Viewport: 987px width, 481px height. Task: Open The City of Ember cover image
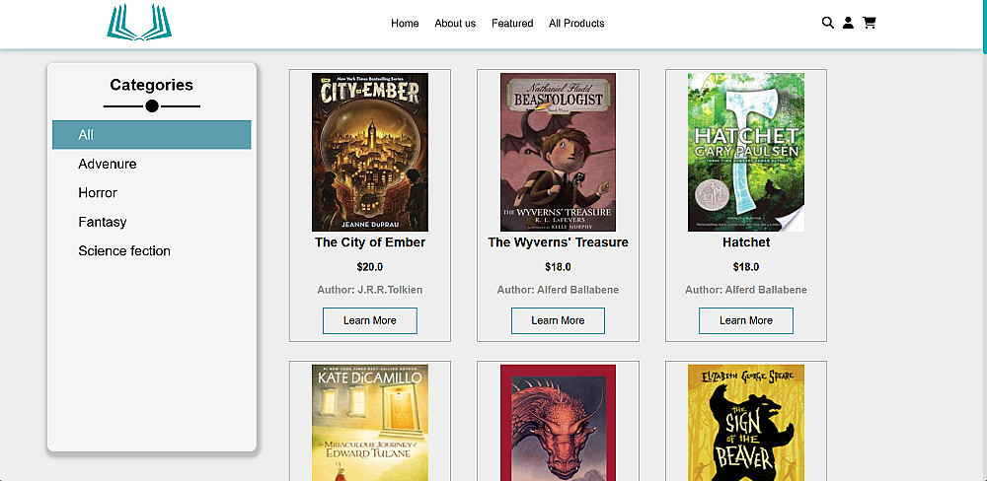[x=370, y=152]
